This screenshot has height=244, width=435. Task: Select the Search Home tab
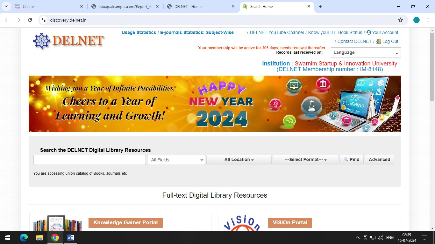pos(277,6)
